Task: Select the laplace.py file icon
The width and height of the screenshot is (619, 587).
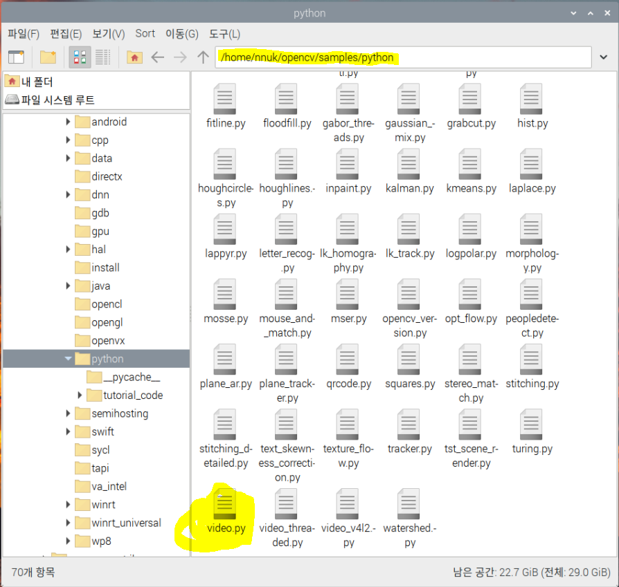Action: pos(531,164)
